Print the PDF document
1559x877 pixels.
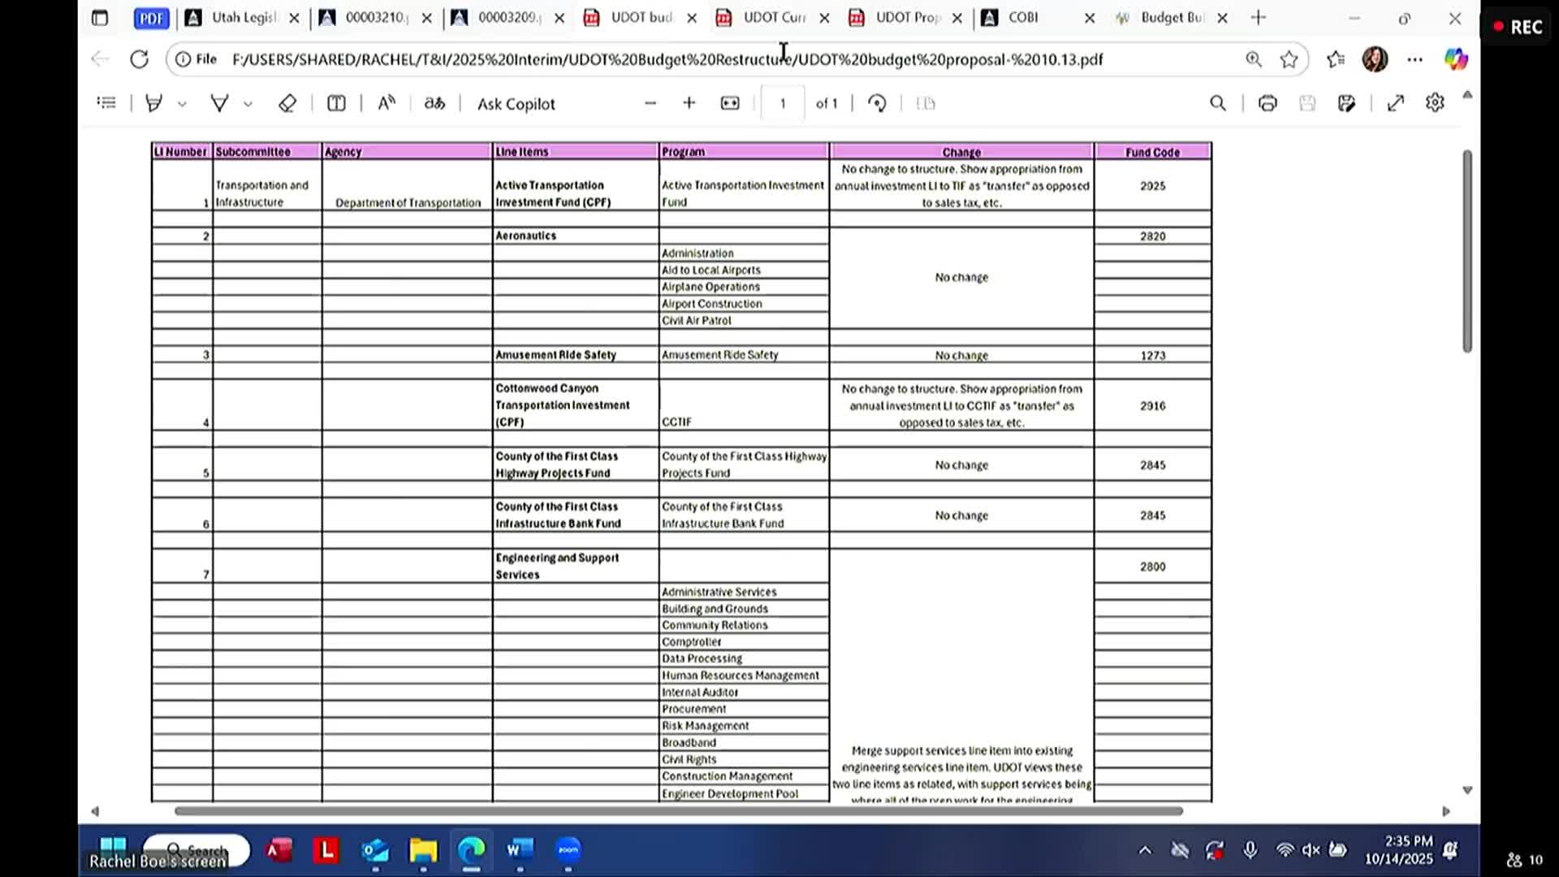[1267, 103]
